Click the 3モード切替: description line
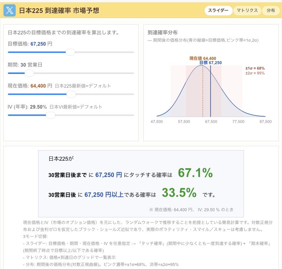Viewport: 282px width, 269px height. click(x=35, y=236)
